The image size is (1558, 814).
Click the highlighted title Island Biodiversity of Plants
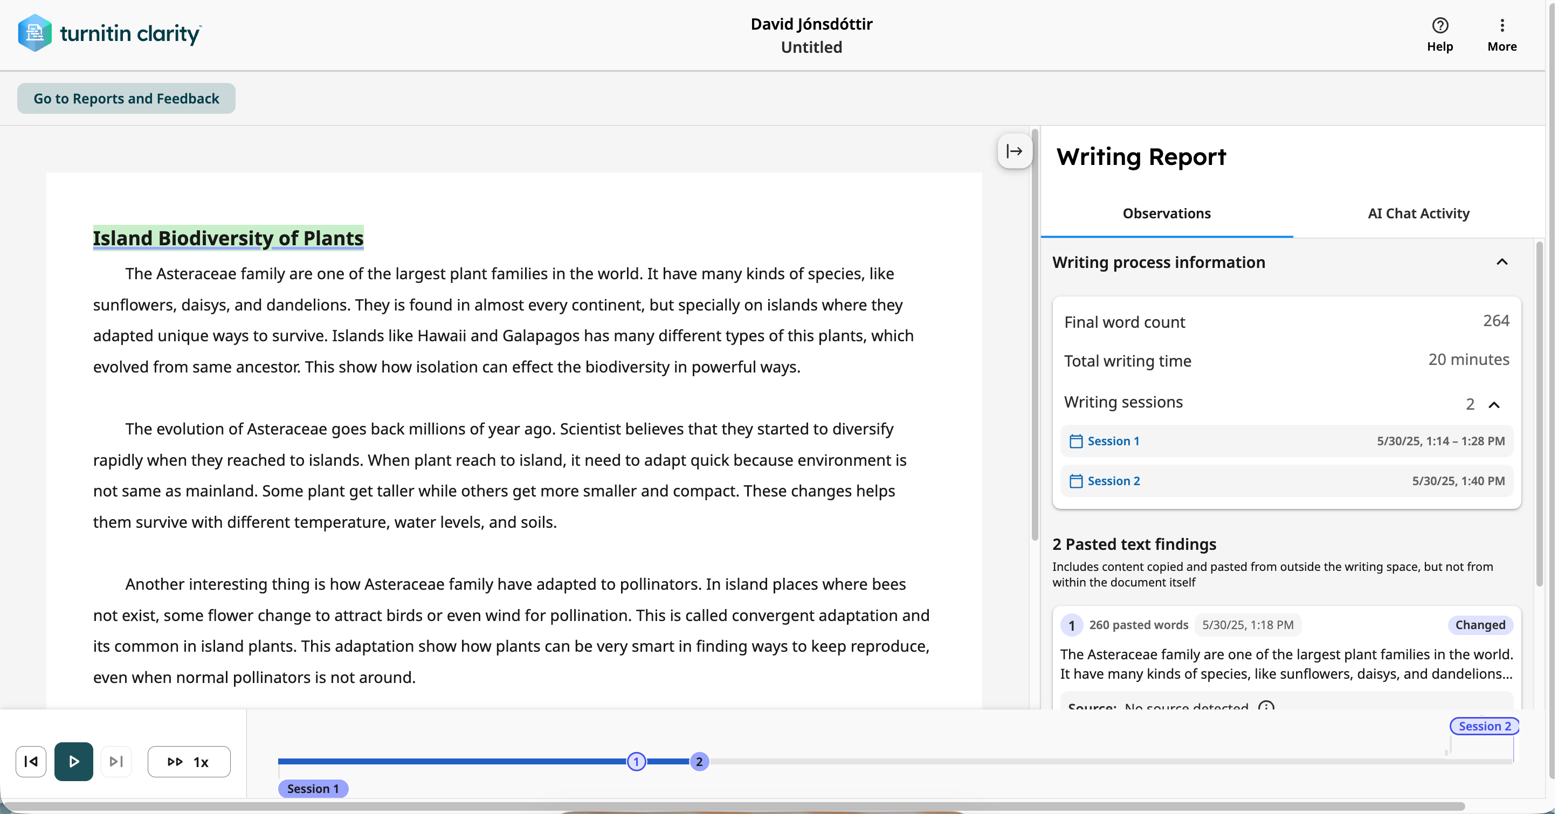click(x=228, y=238)
